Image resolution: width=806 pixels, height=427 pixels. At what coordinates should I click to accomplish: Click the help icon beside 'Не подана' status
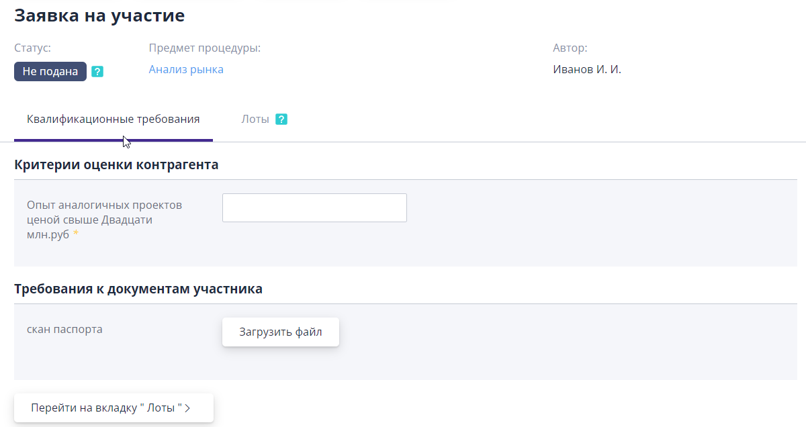pos(97,72)
